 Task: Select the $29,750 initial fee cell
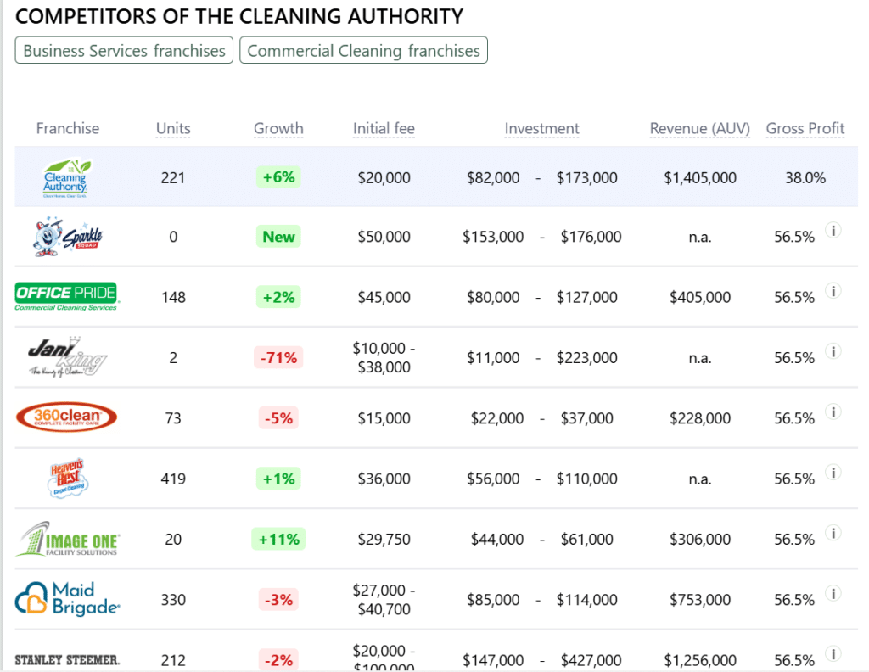[384, 539]
